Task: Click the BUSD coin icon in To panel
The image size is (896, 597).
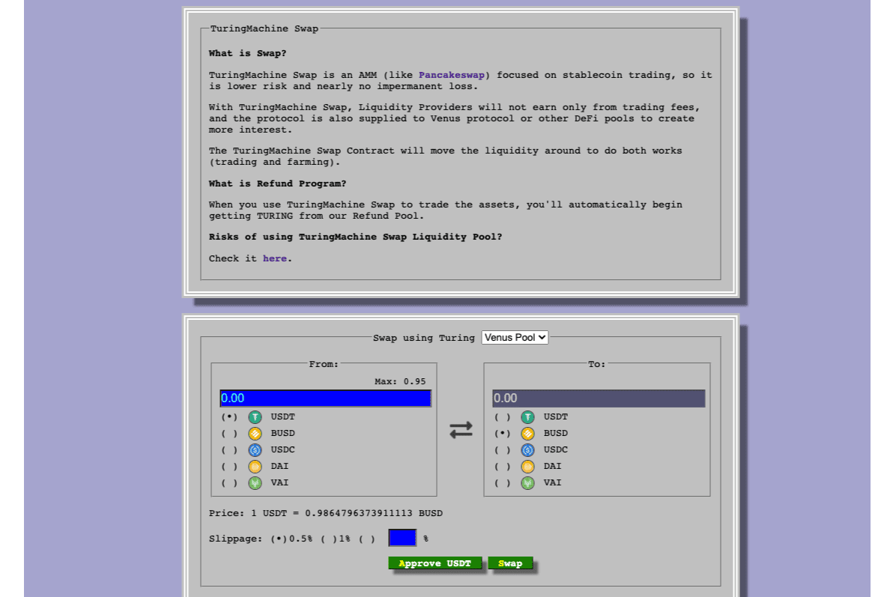Action: (527, 434)
